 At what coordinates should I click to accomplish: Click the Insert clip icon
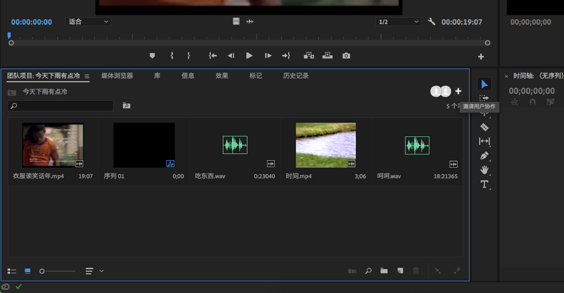[309, 56]
